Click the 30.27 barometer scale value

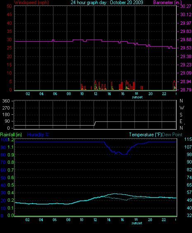pos(186,6)
